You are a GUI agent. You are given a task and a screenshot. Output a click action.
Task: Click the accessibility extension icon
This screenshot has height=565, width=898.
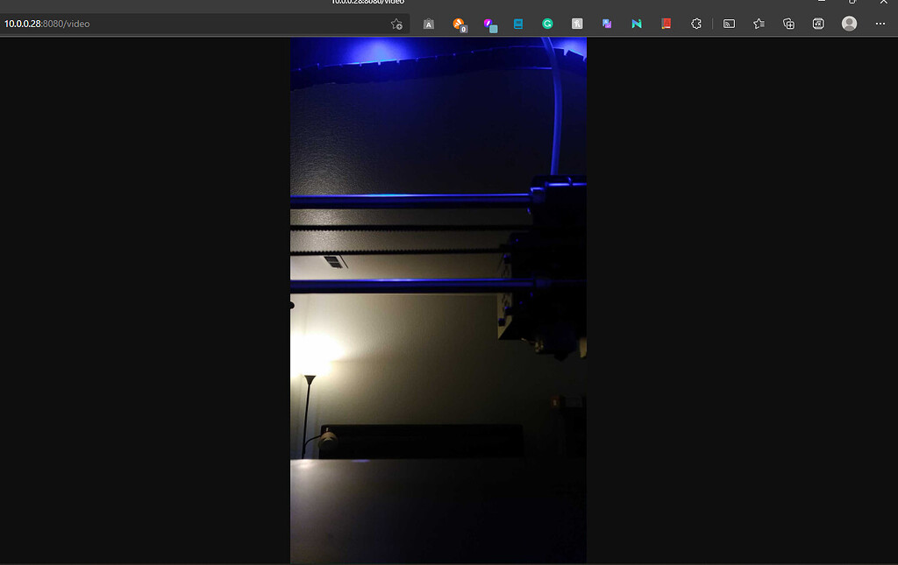576,24
